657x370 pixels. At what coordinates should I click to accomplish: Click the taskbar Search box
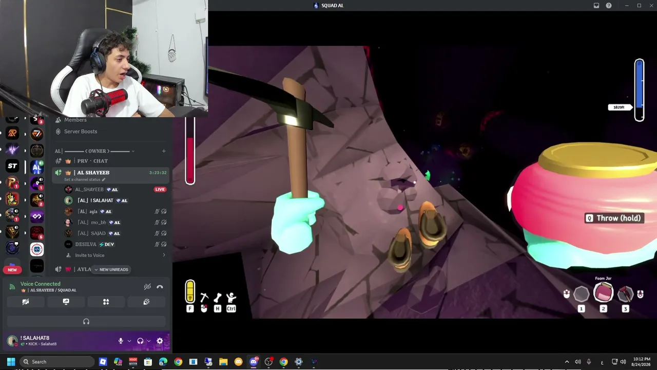click(x=57, y=362)
